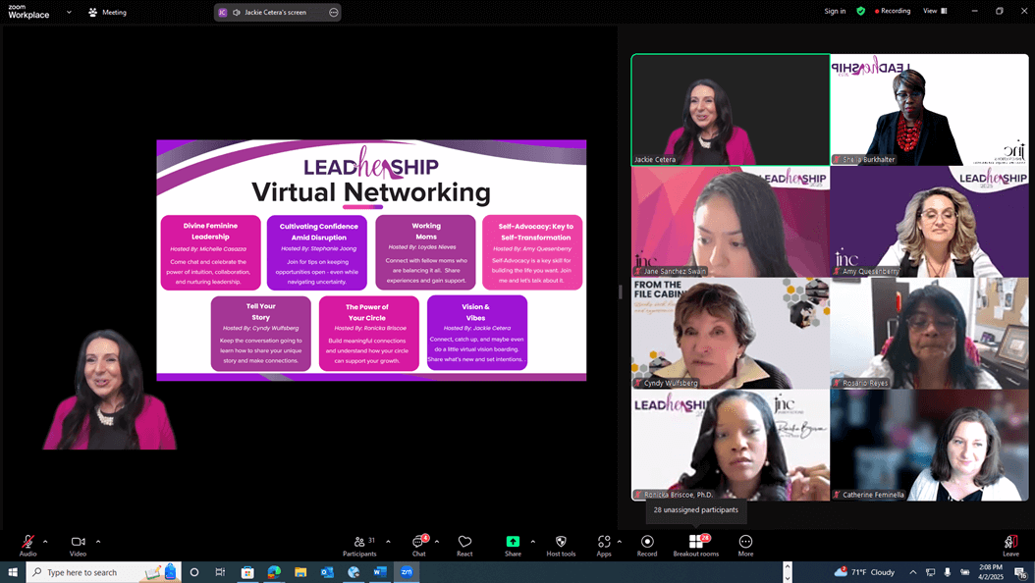The height and width of the screenshot is (583, 1035).
Task: Switch to the Meeting tab
Action: point(107,13)
